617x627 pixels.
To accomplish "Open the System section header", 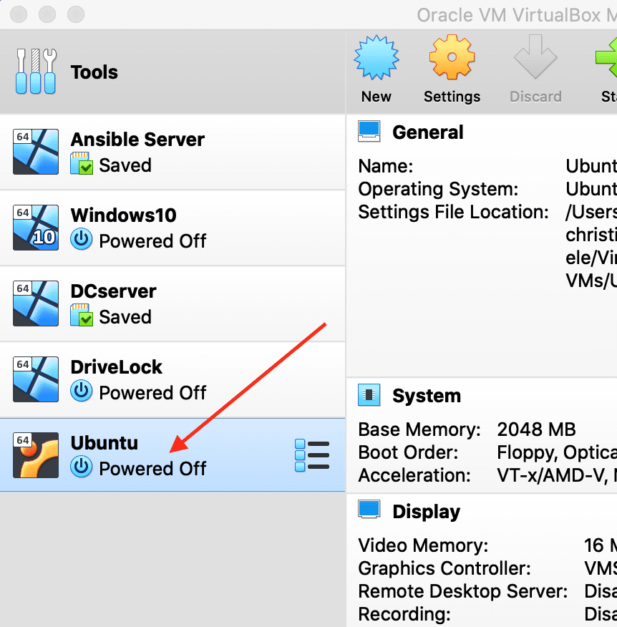I will pyautogui.click(x=426, y=396).
